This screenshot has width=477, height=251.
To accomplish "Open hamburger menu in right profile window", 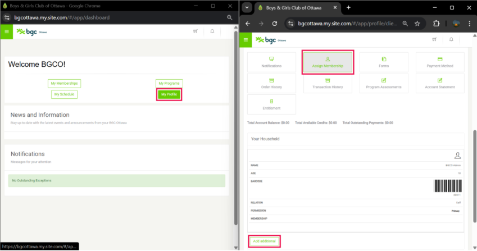I will pos(246,40).
